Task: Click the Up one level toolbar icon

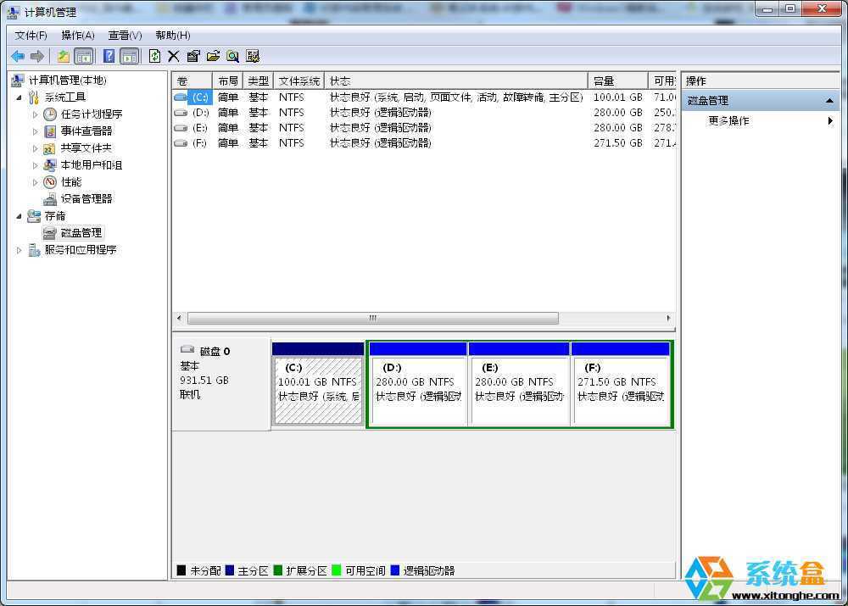Action: 64,56
